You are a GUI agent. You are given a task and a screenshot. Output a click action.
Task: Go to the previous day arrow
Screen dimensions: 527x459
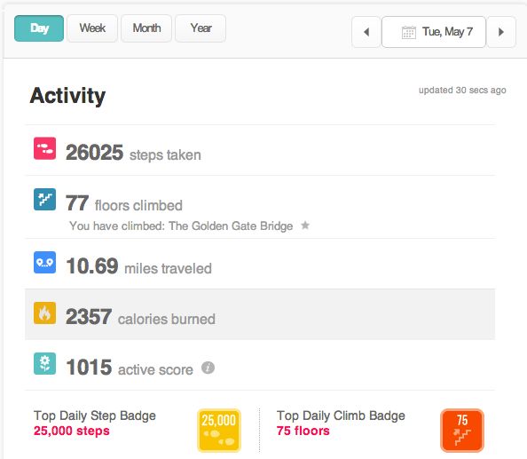point(366,32)
